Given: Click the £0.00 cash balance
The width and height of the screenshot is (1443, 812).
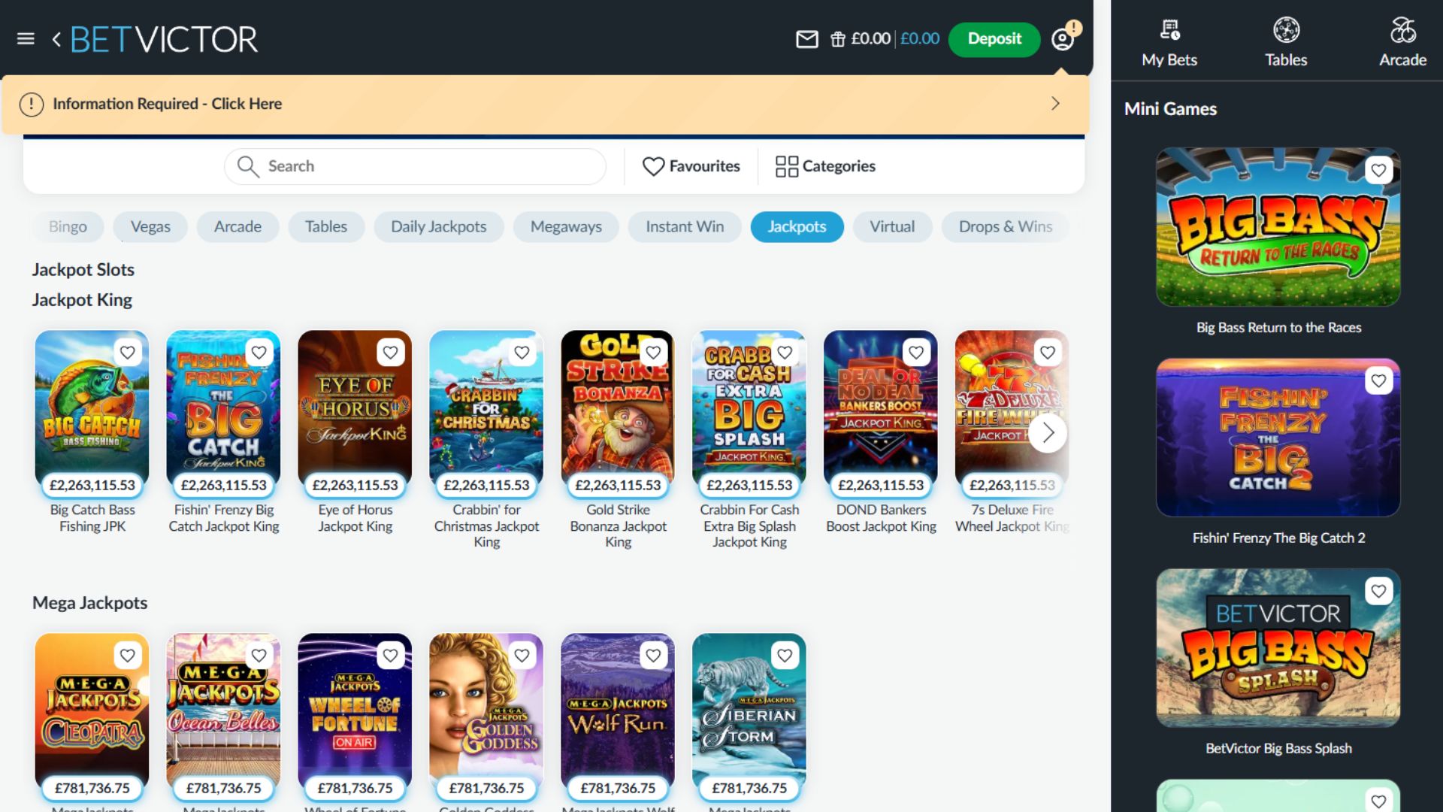Looking at the screenshot, I should coord(870,38).
